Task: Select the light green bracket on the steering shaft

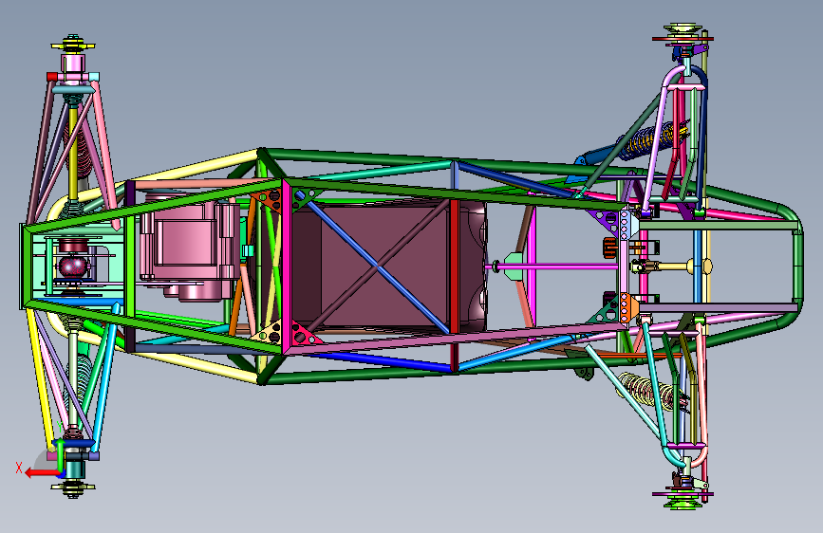Action: [514, 266]
